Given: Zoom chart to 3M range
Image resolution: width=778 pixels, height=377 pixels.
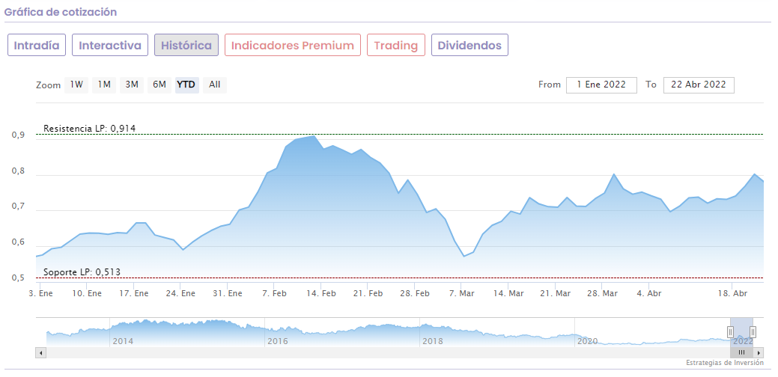Looking at the screenshot, I should click(132, 85).
